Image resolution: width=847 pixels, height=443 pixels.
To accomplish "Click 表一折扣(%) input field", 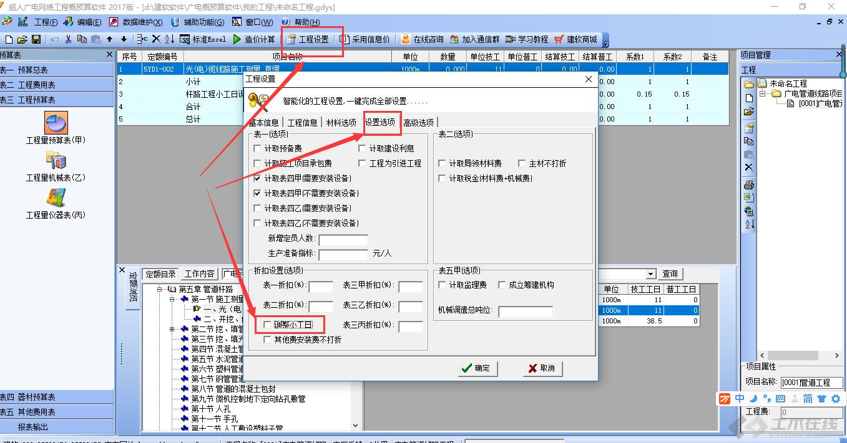I will pos(321,287).
